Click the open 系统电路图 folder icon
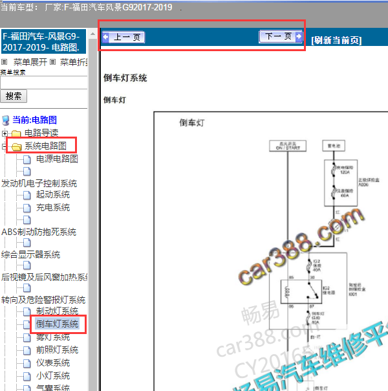 coord(17,146)
